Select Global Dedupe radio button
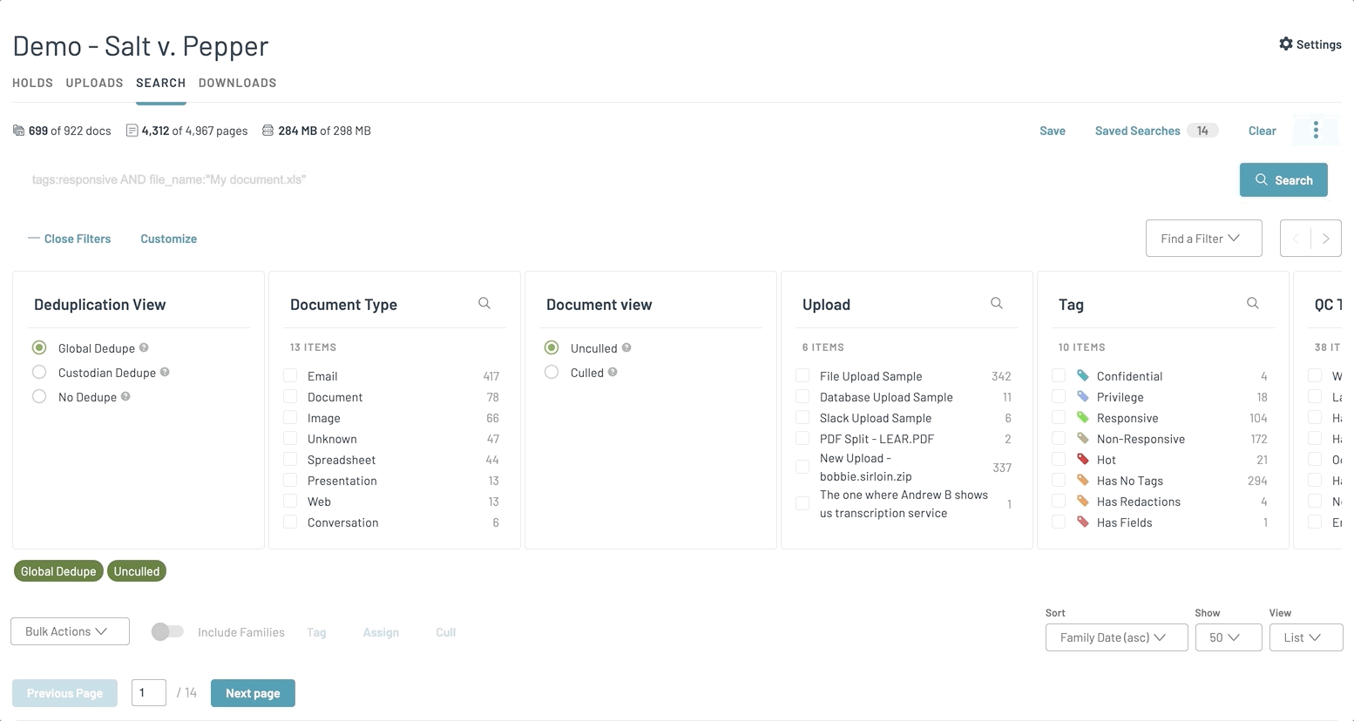1354x721 pixels. coord(39,347)
